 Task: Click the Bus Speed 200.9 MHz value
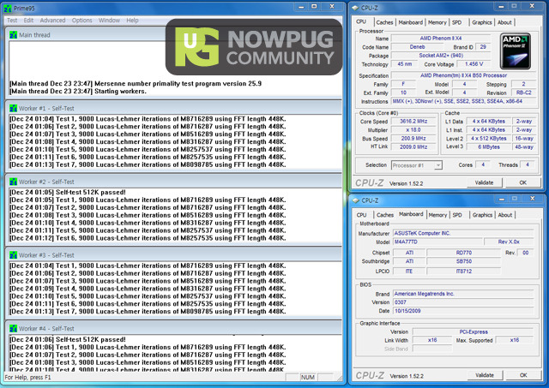413,139
